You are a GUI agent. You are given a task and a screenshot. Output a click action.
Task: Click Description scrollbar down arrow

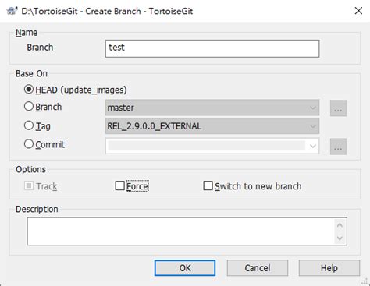click(340, 238)
